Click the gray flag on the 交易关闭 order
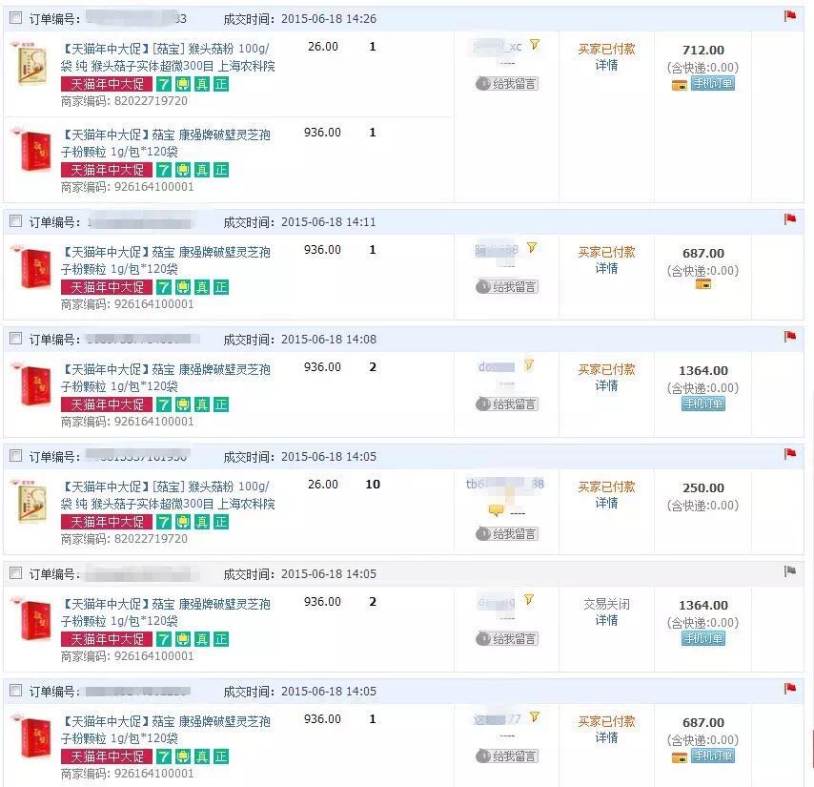Viewport: 814px width, 787px height. (789, 571)
